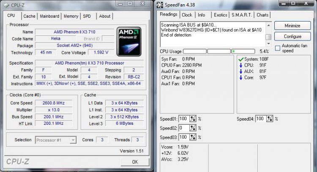317x172 pixels.
Task: Open the Processor #1 selection dropdown
Action: [x=56, y=140]
